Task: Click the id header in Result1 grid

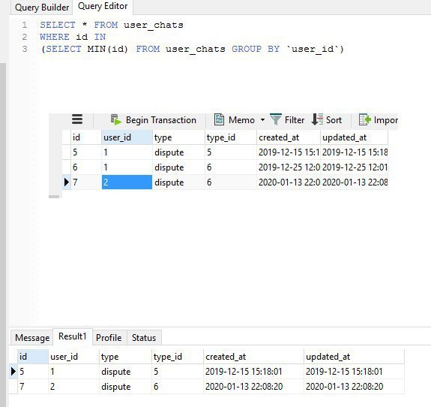Action: (33, 357)
